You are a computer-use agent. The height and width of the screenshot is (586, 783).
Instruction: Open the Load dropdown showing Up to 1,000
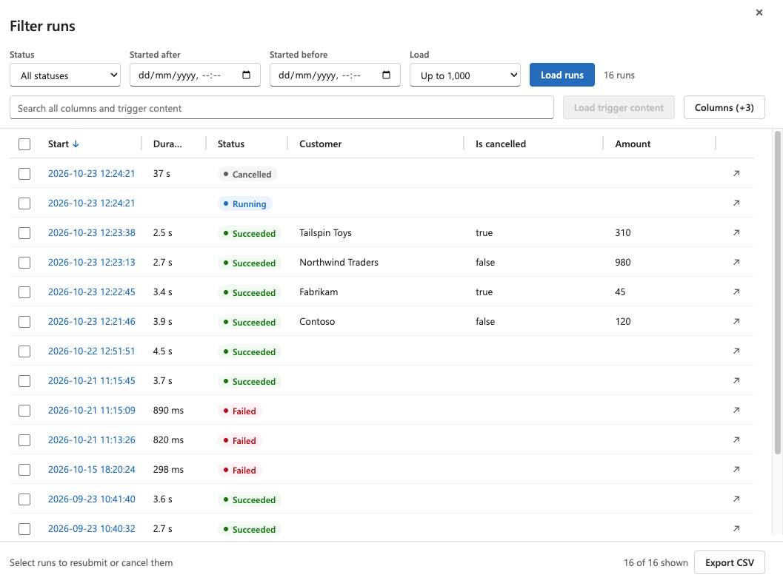click(x=465, y=75)
